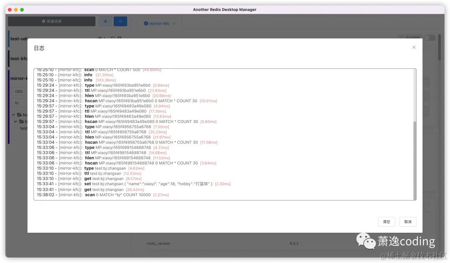Click the get test:bj:zhangsan [20.42ms] log line

[90, 190]
